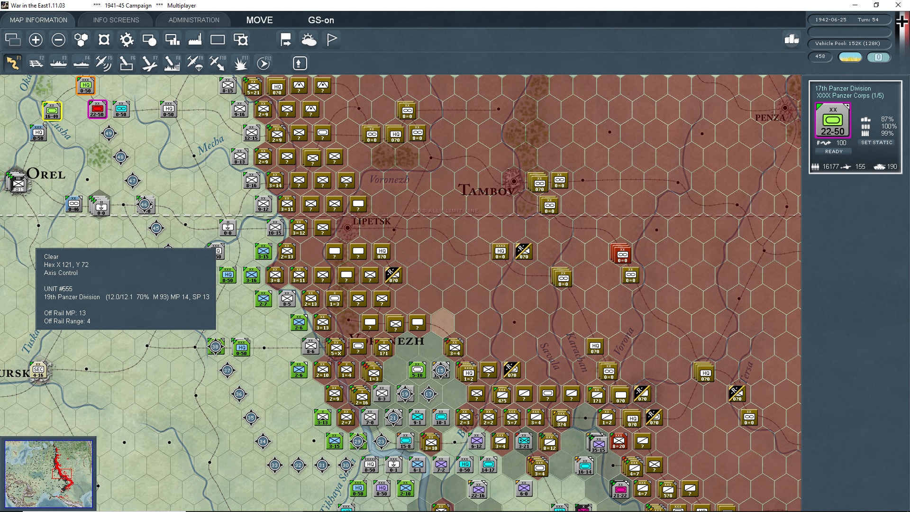
Task: Select the yellow-bordered 16-49 unit on map
Action: point(52,111)
